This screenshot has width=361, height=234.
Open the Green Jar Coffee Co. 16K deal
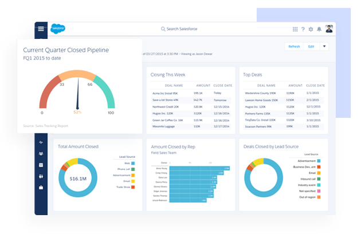pos(167,120)
